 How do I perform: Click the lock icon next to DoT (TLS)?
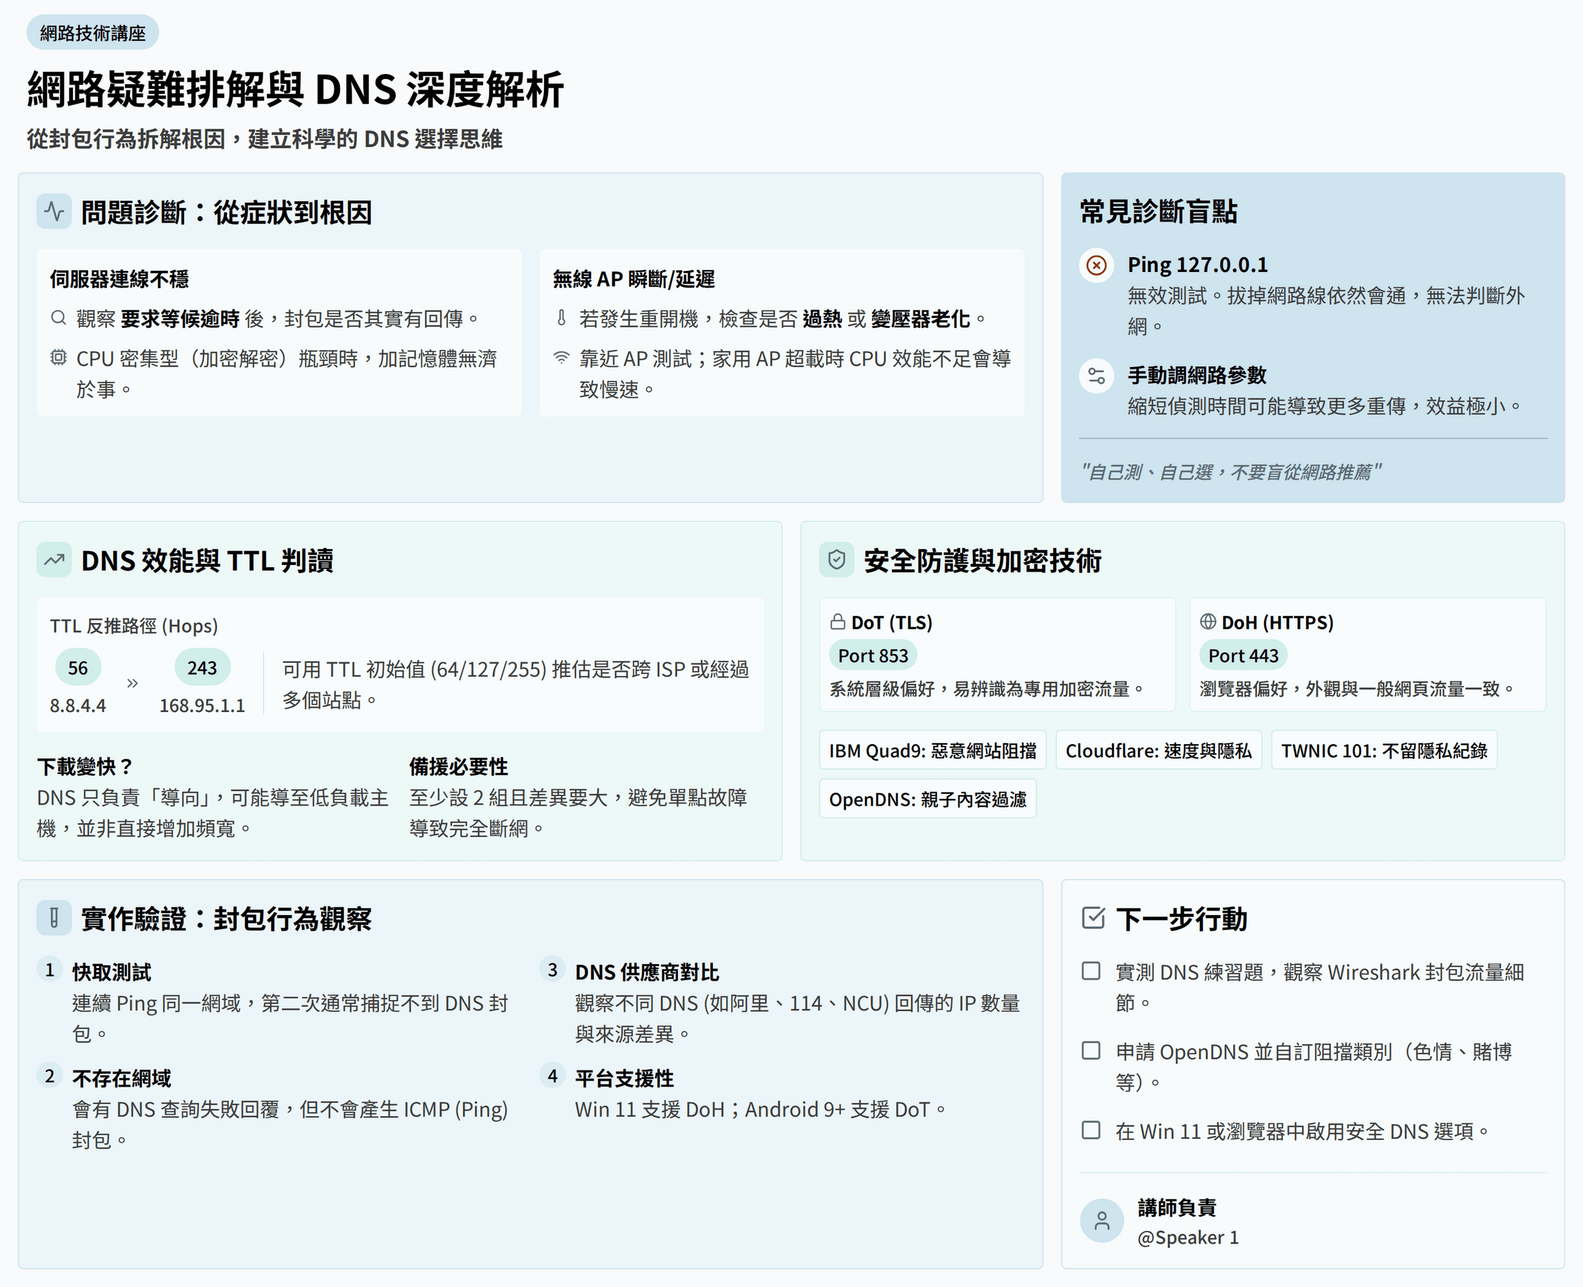point(838,622)
